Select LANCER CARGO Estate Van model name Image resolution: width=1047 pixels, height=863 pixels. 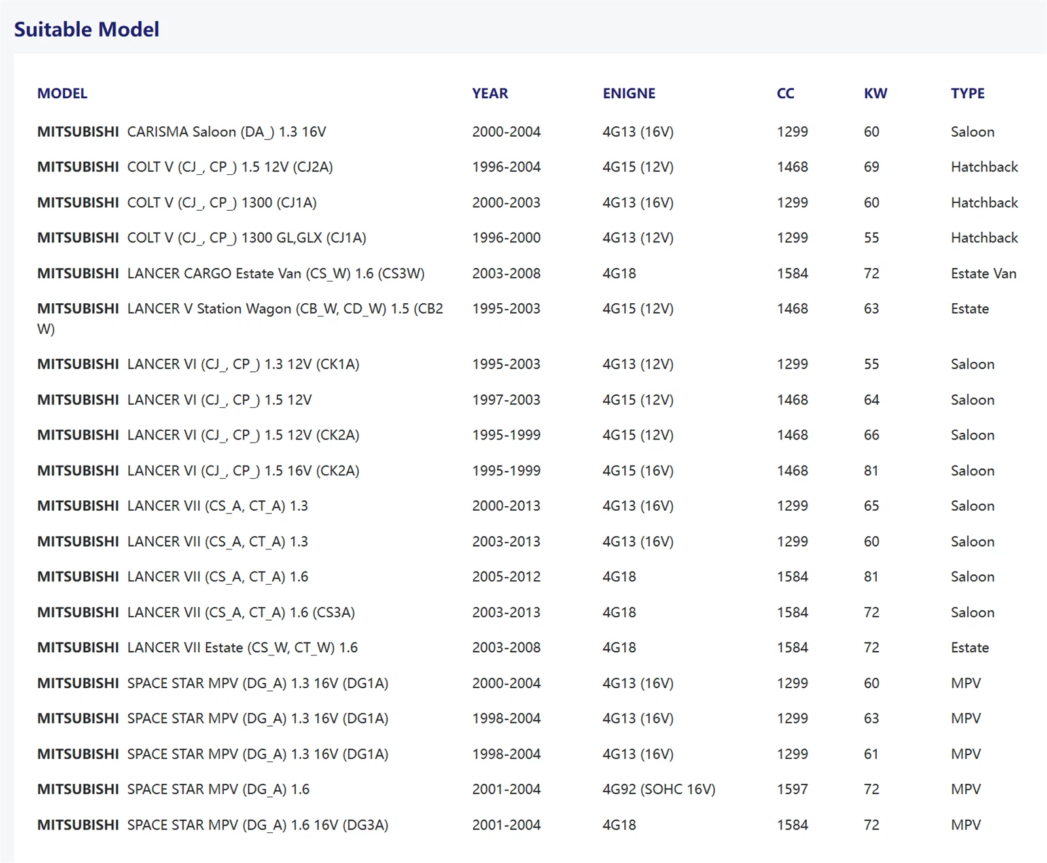(x=231, y=274)
